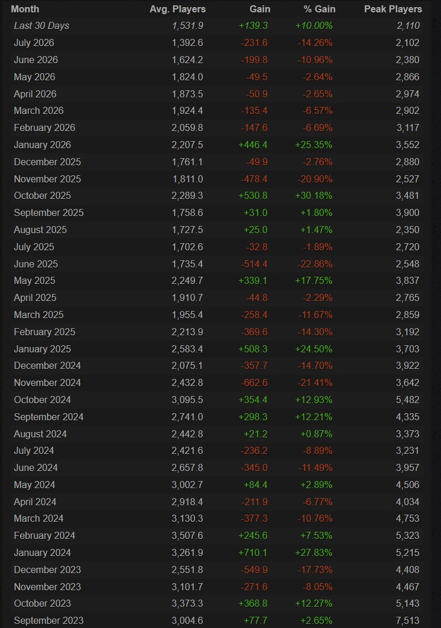Click the June 2024 row label

pyautogui.click(x=36, y=467)
